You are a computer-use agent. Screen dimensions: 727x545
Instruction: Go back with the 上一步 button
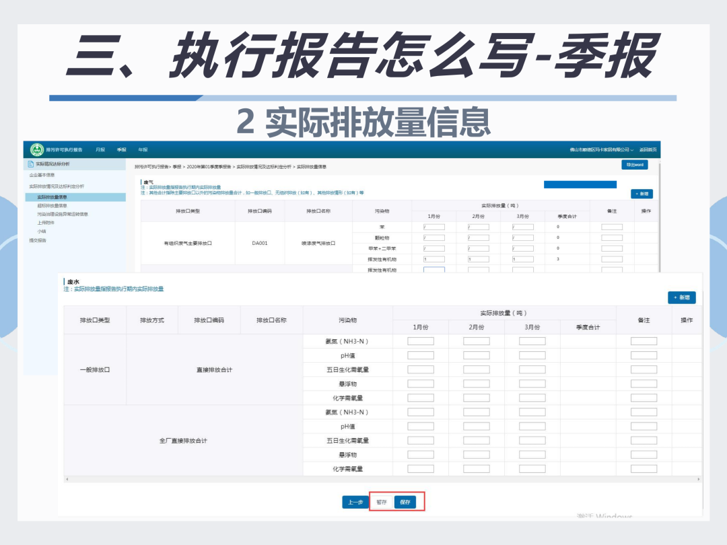[x=355, y=502]
